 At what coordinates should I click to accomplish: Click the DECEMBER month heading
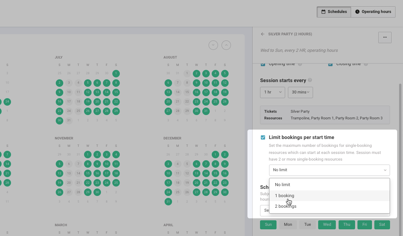[172, 138]
